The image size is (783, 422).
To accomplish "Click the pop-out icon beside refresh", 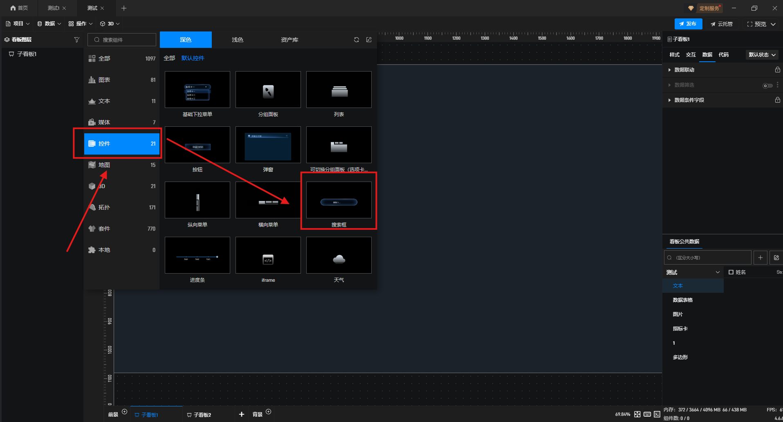I will [x=369, y=40].
